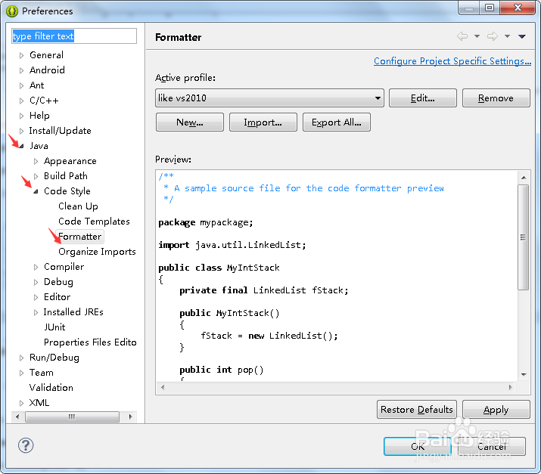Expand the General tree node

(x=21, y=55)
